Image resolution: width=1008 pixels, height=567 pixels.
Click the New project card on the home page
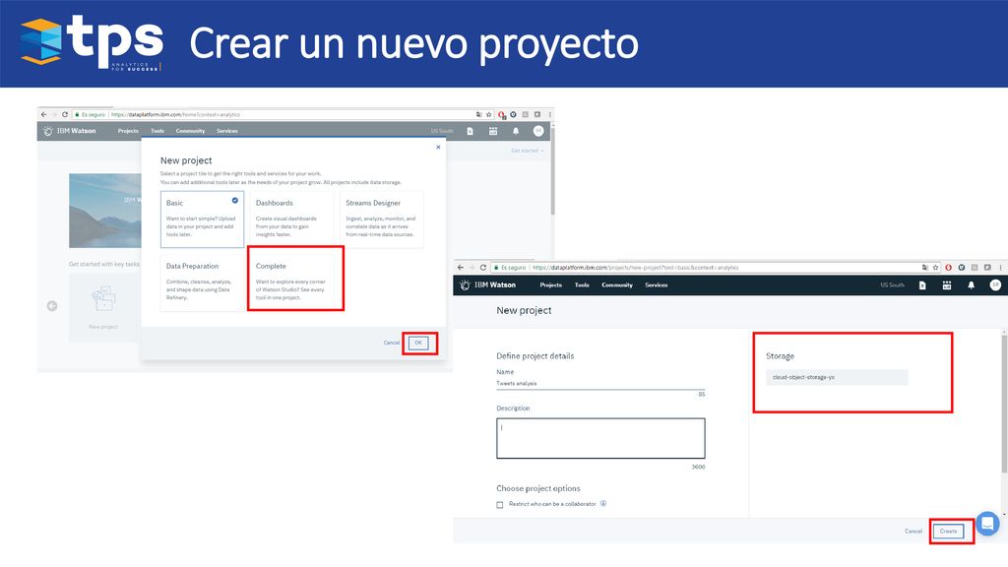pyautogui.click(x=103, y=307)
